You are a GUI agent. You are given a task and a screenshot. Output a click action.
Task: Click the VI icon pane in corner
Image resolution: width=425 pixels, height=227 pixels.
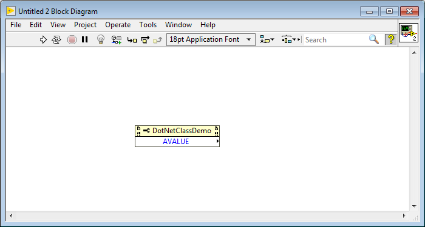tap(409, 33)
